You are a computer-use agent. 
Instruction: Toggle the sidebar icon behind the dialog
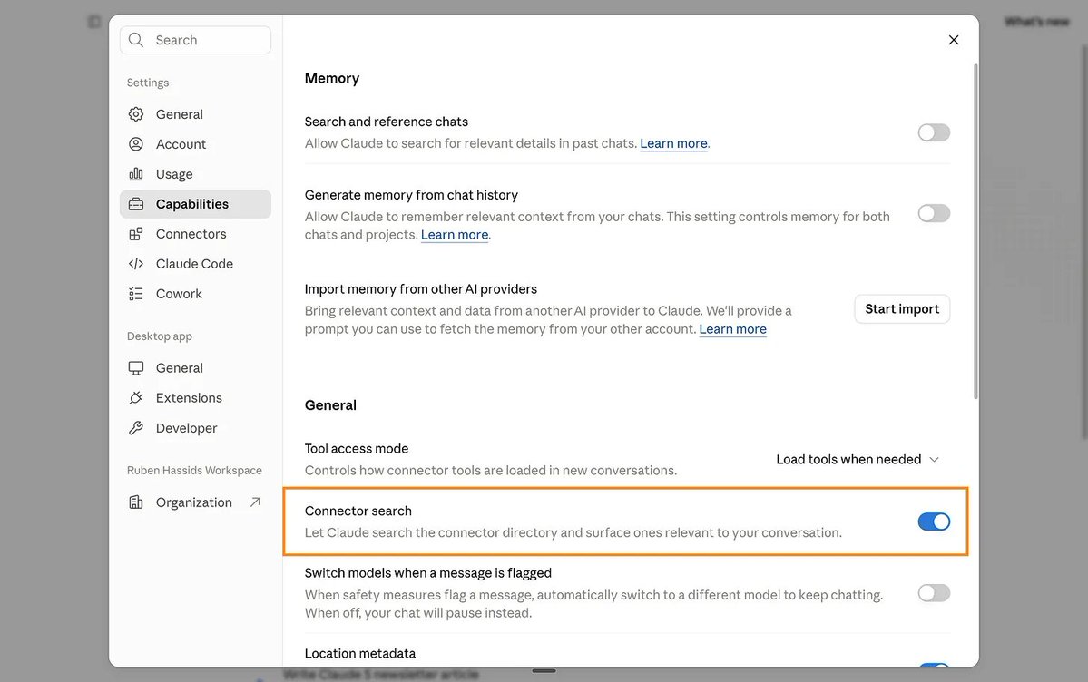click(94, 22)
